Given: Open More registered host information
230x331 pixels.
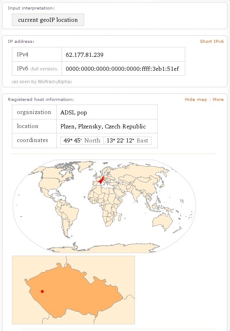Looking at the screenshot, I should coord(218,100).
